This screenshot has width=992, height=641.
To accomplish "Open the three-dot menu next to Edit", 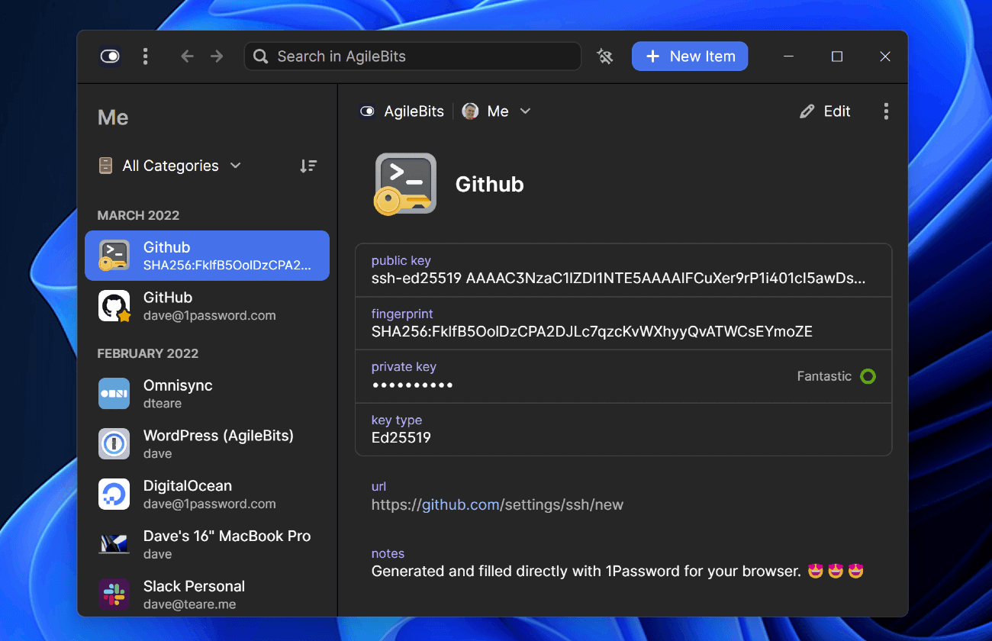I will tap(886, 111).
